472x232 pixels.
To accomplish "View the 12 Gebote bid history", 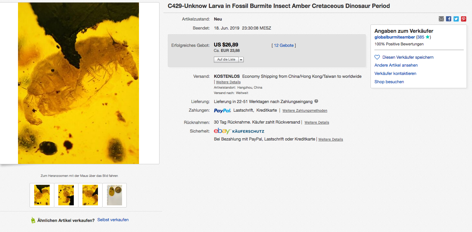I will point(284,45).
